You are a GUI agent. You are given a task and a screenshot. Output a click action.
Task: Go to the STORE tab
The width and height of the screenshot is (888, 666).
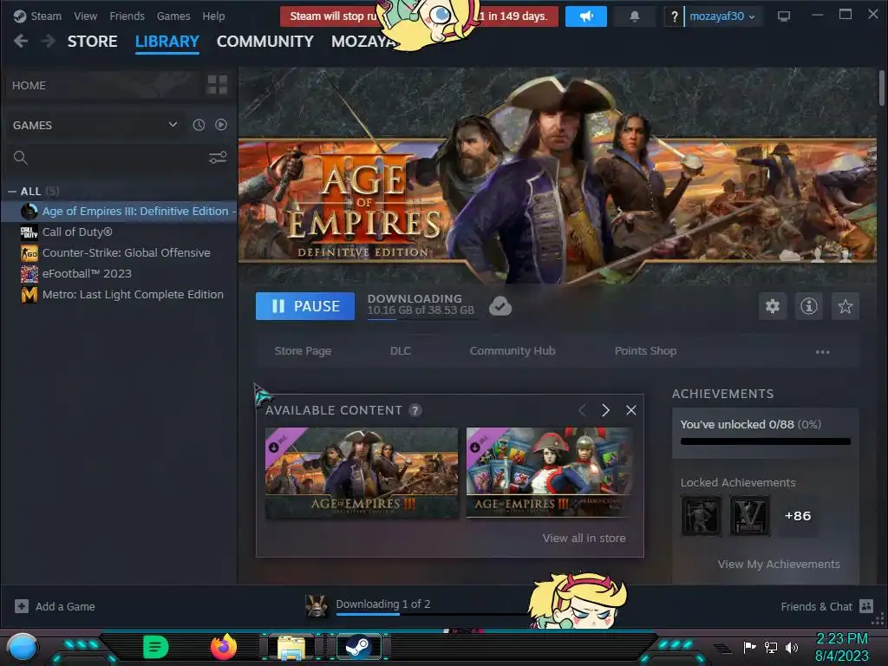pos(92,42)
